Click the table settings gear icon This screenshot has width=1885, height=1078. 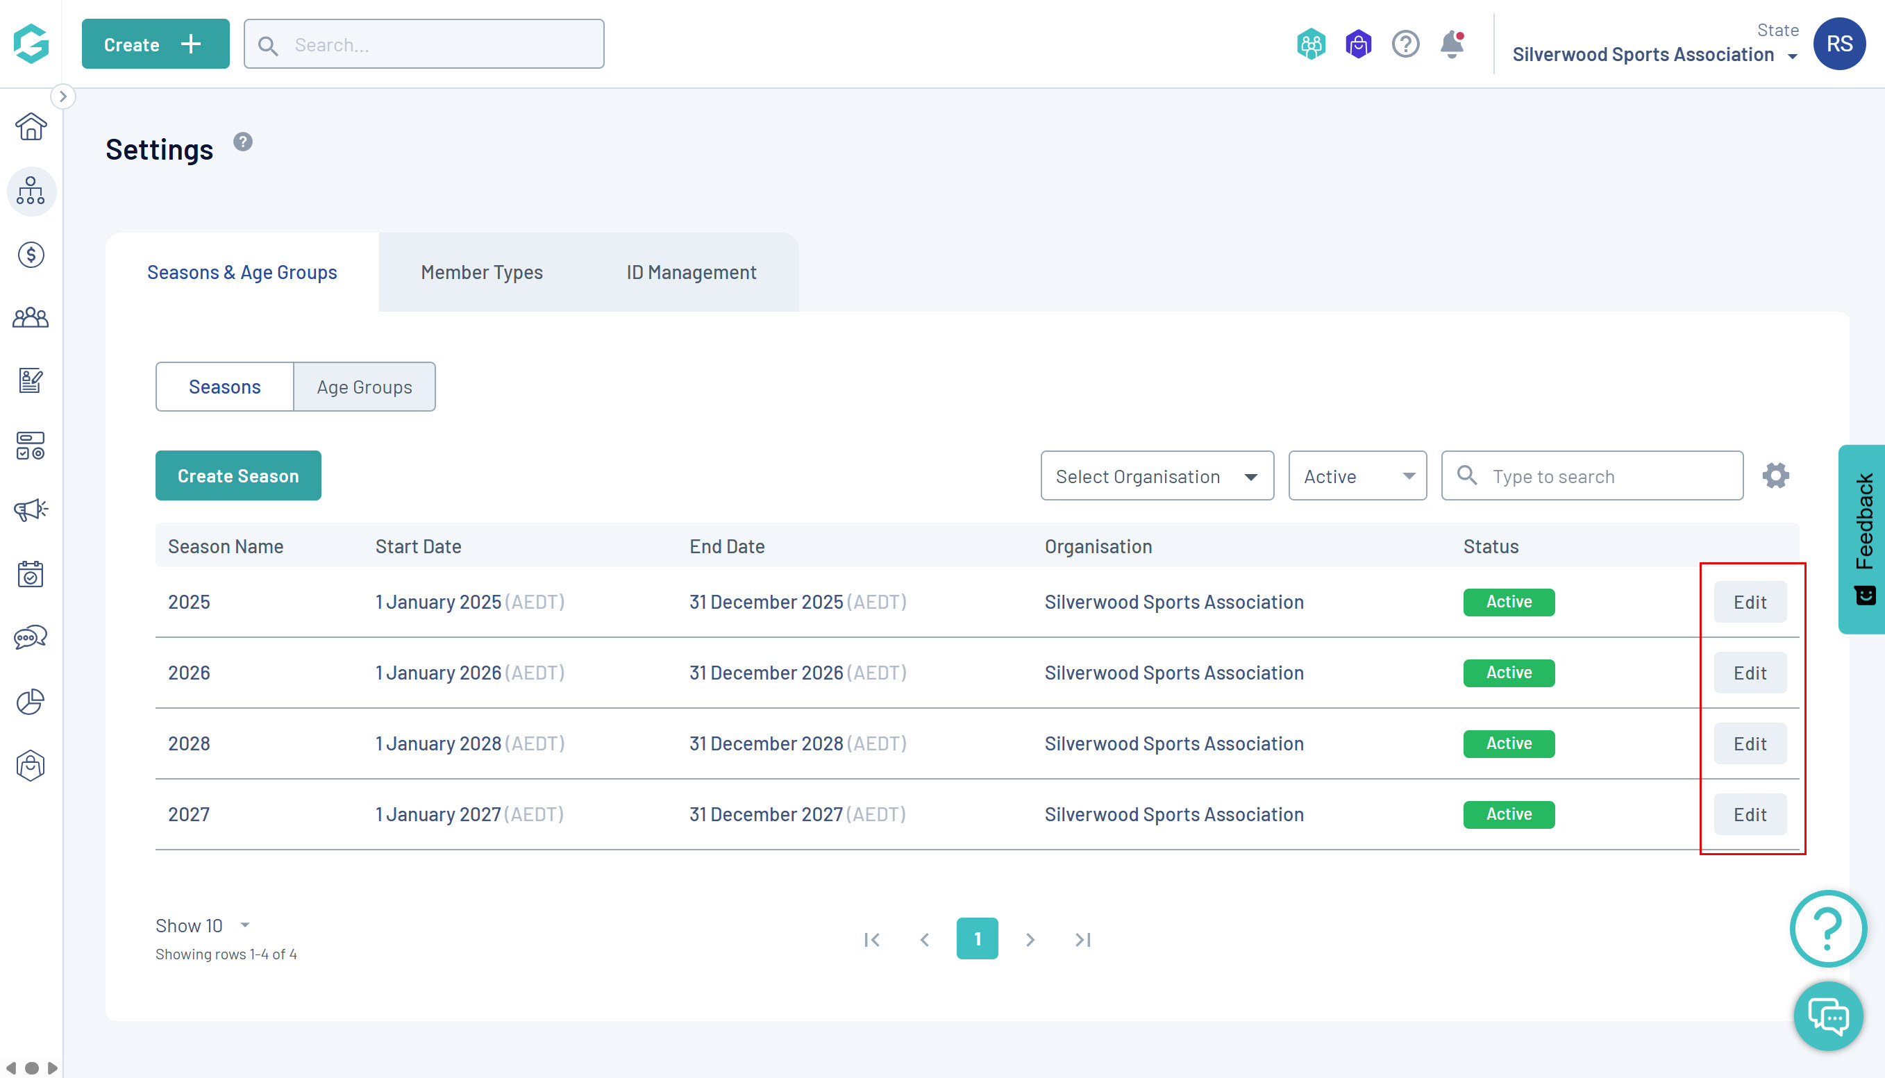pyautogui.click(x=1775, y=475)
